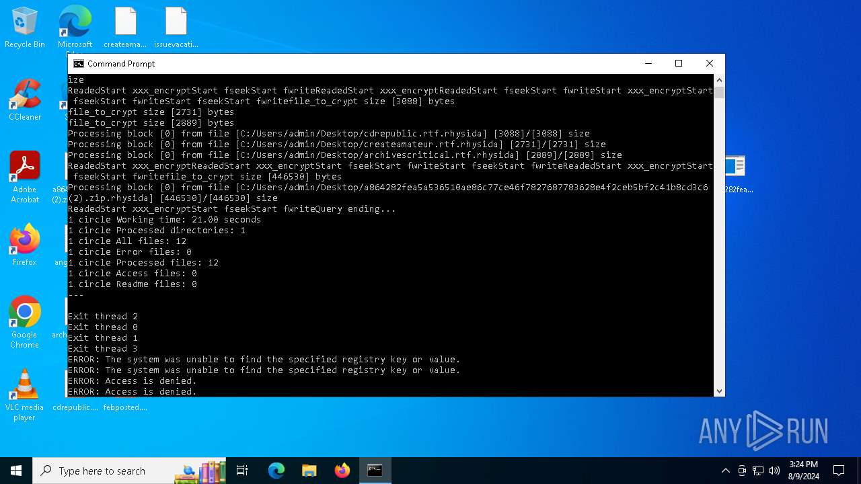Screen dimensions: 861x484
Task: Launch Microsoft Edge from taskbar
Action: click(276, 471)
